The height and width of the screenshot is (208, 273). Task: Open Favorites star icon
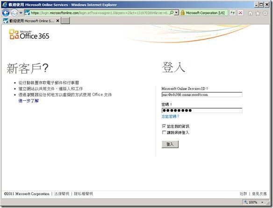coord(258,13)
